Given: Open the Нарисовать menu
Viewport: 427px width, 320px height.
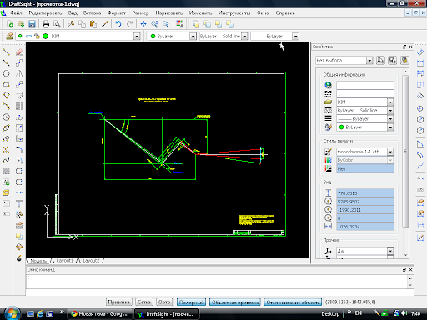Looking at the screenshot, I should tap(169, 13).
